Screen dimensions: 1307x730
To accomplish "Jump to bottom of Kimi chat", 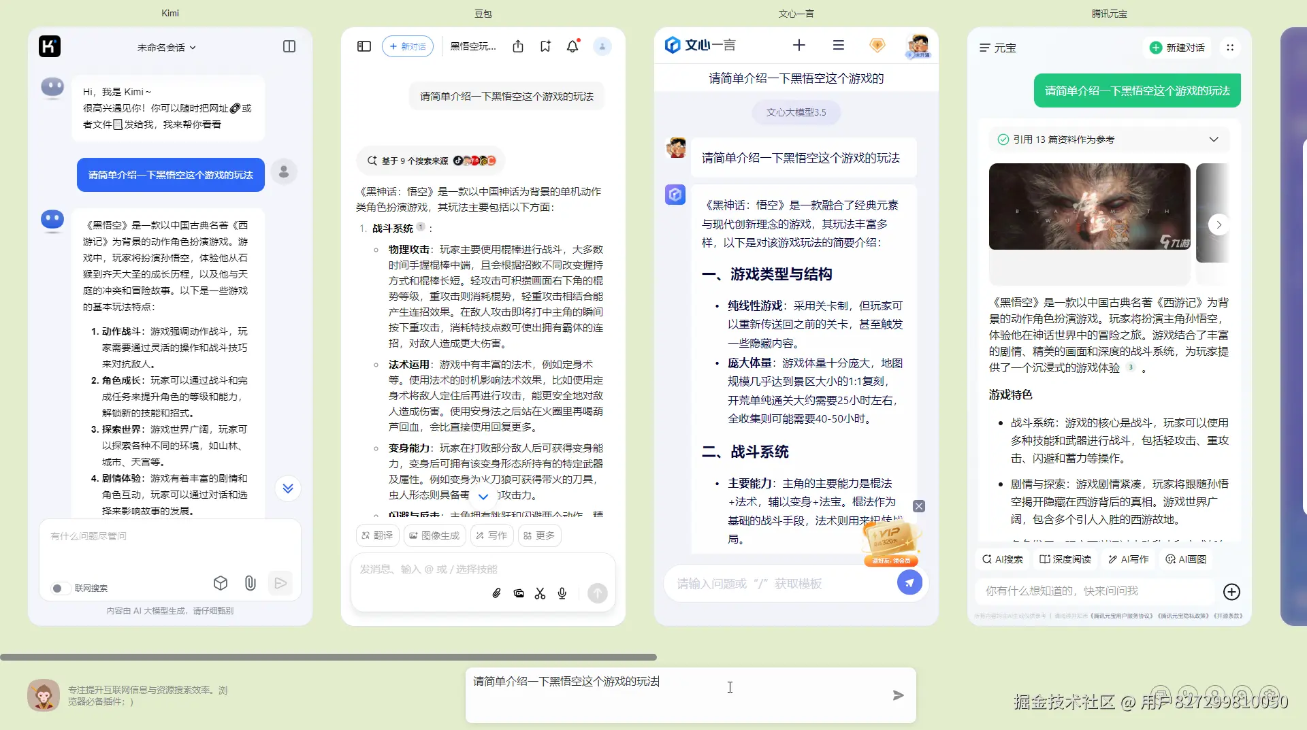I will coord(288,488).
